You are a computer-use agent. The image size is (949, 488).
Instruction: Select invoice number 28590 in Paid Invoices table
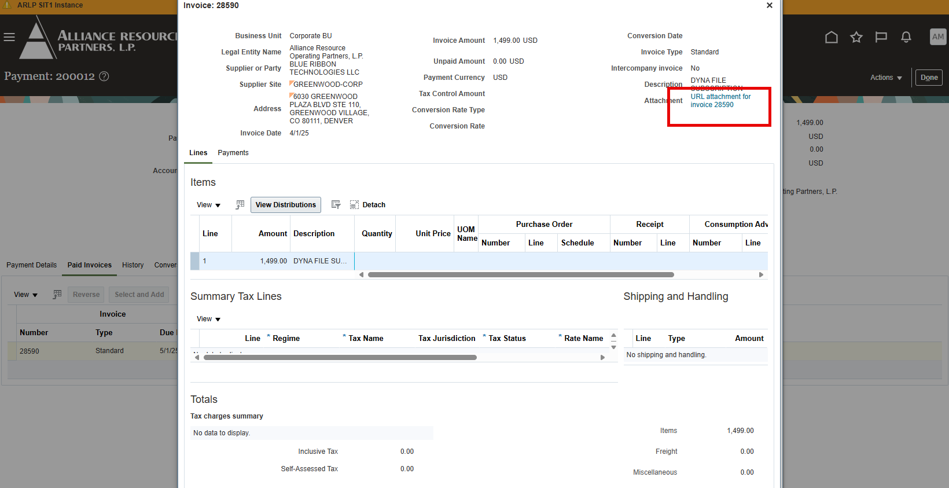pos(30,351)
